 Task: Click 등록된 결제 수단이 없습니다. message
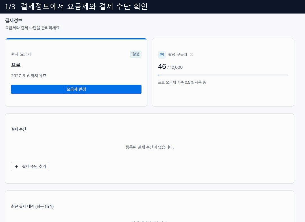pyautogui.click(x=150, y=147)
